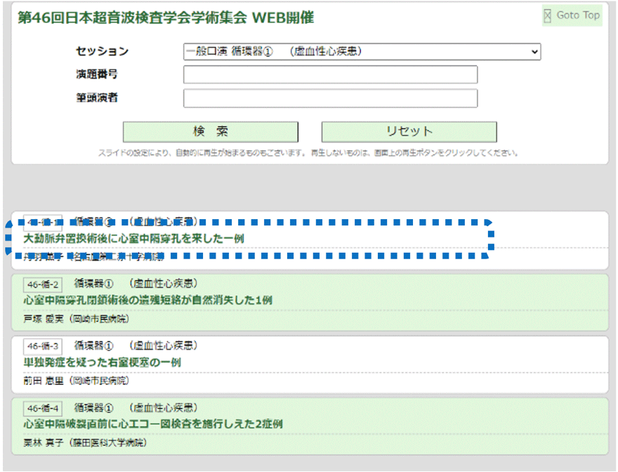Image resolution: width=618 pixels, height=472 pixels.
Task: Select the 46-循-4 number badge
Action: pyautogui.click(x=43, y=408)
